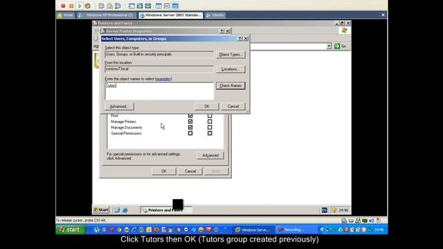
Task: Toggle the Deny checkbox for Manage Printers
Action: [x=210, y=122]
